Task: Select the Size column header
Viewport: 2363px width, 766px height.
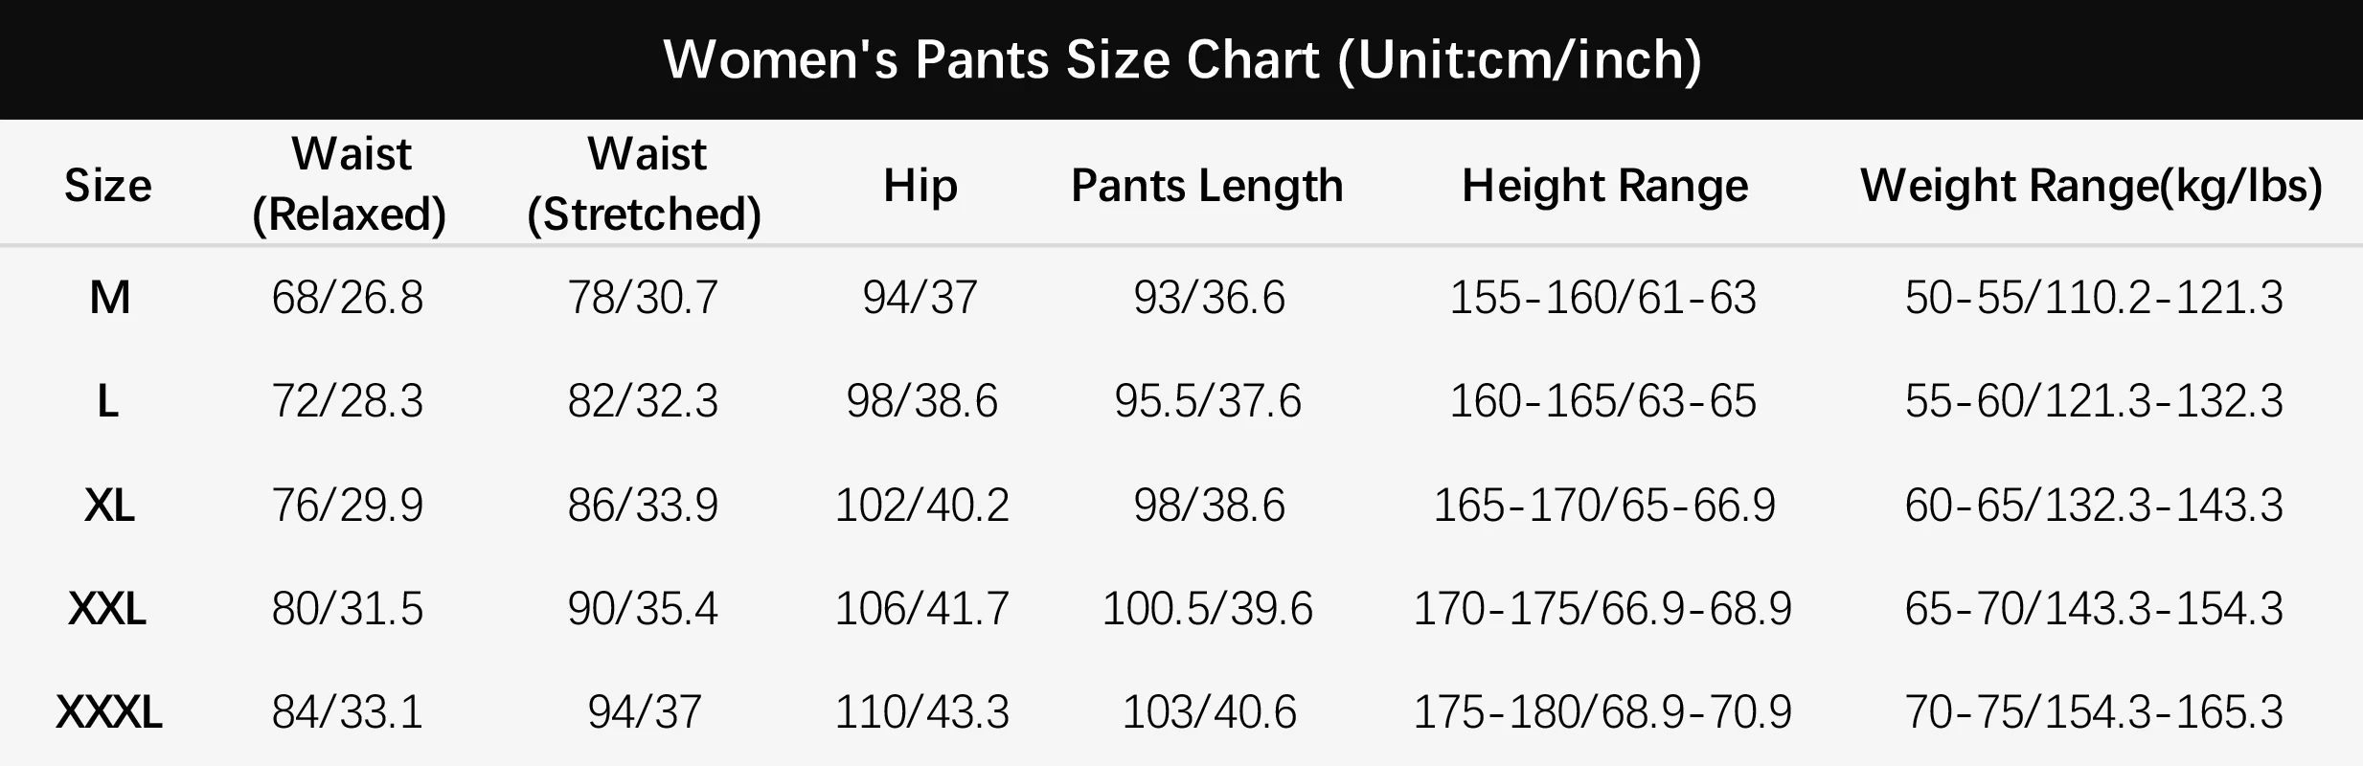Action: pos(108,185)
